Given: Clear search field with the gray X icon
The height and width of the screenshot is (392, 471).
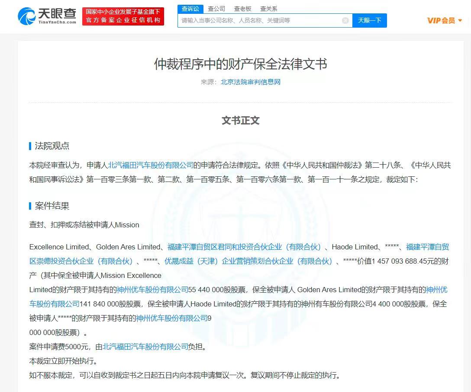Looking at the screenshot, I should tap(345, 20).
